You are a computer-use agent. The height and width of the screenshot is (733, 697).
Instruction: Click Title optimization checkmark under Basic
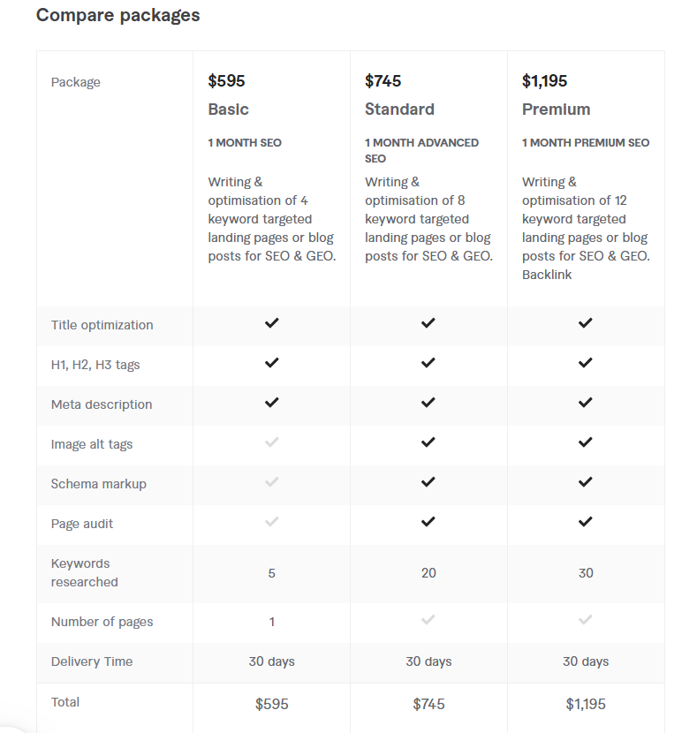pos(271,323)
